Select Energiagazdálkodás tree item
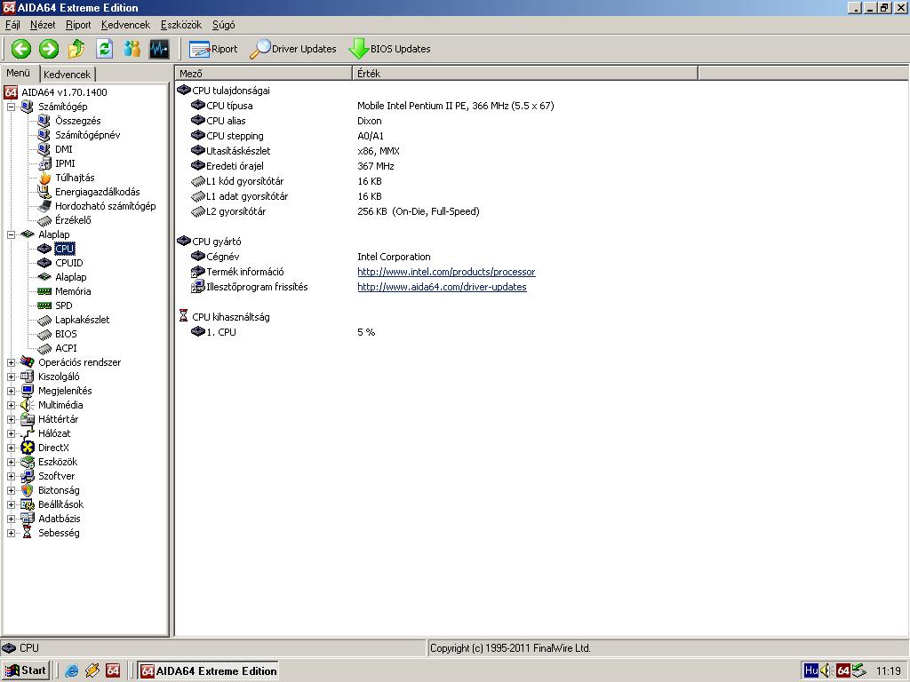910x682 pixels. (x=98, y=192)
